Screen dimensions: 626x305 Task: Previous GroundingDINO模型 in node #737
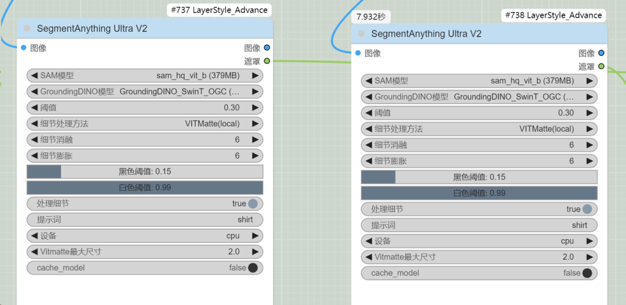[x=34, y=91]
